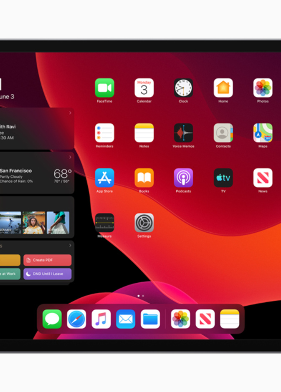The width and height of the screenshot is (281, 392).
Task: Open News on the home screen grid
Action: 263,178
